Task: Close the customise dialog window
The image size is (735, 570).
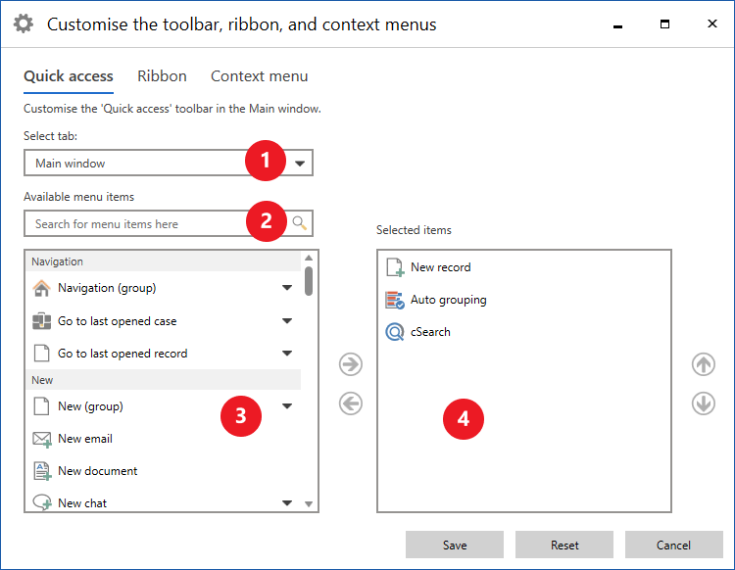Action: pos(712,24)
